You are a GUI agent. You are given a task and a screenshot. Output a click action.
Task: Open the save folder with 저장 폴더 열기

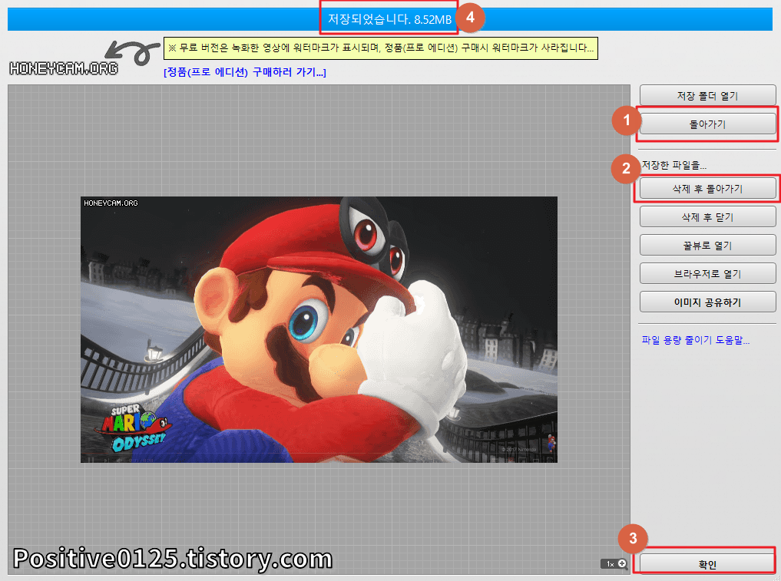707,95
